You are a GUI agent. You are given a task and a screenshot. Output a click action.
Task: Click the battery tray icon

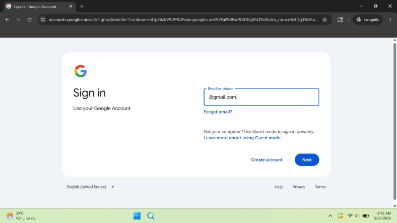pos(366,216)
